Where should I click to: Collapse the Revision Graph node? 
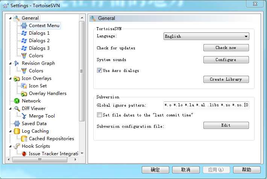click(x=11, y=63)
